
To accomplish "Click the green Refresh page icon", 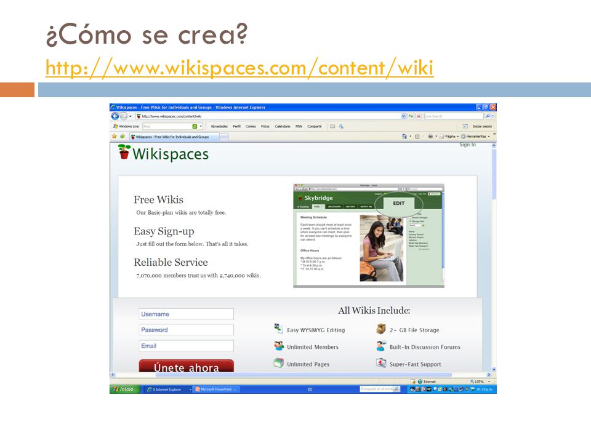I will pos(411,116).
